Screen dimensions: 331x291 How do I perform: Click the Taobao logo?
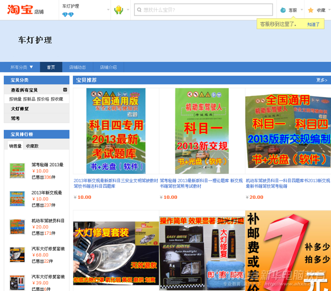20,9
